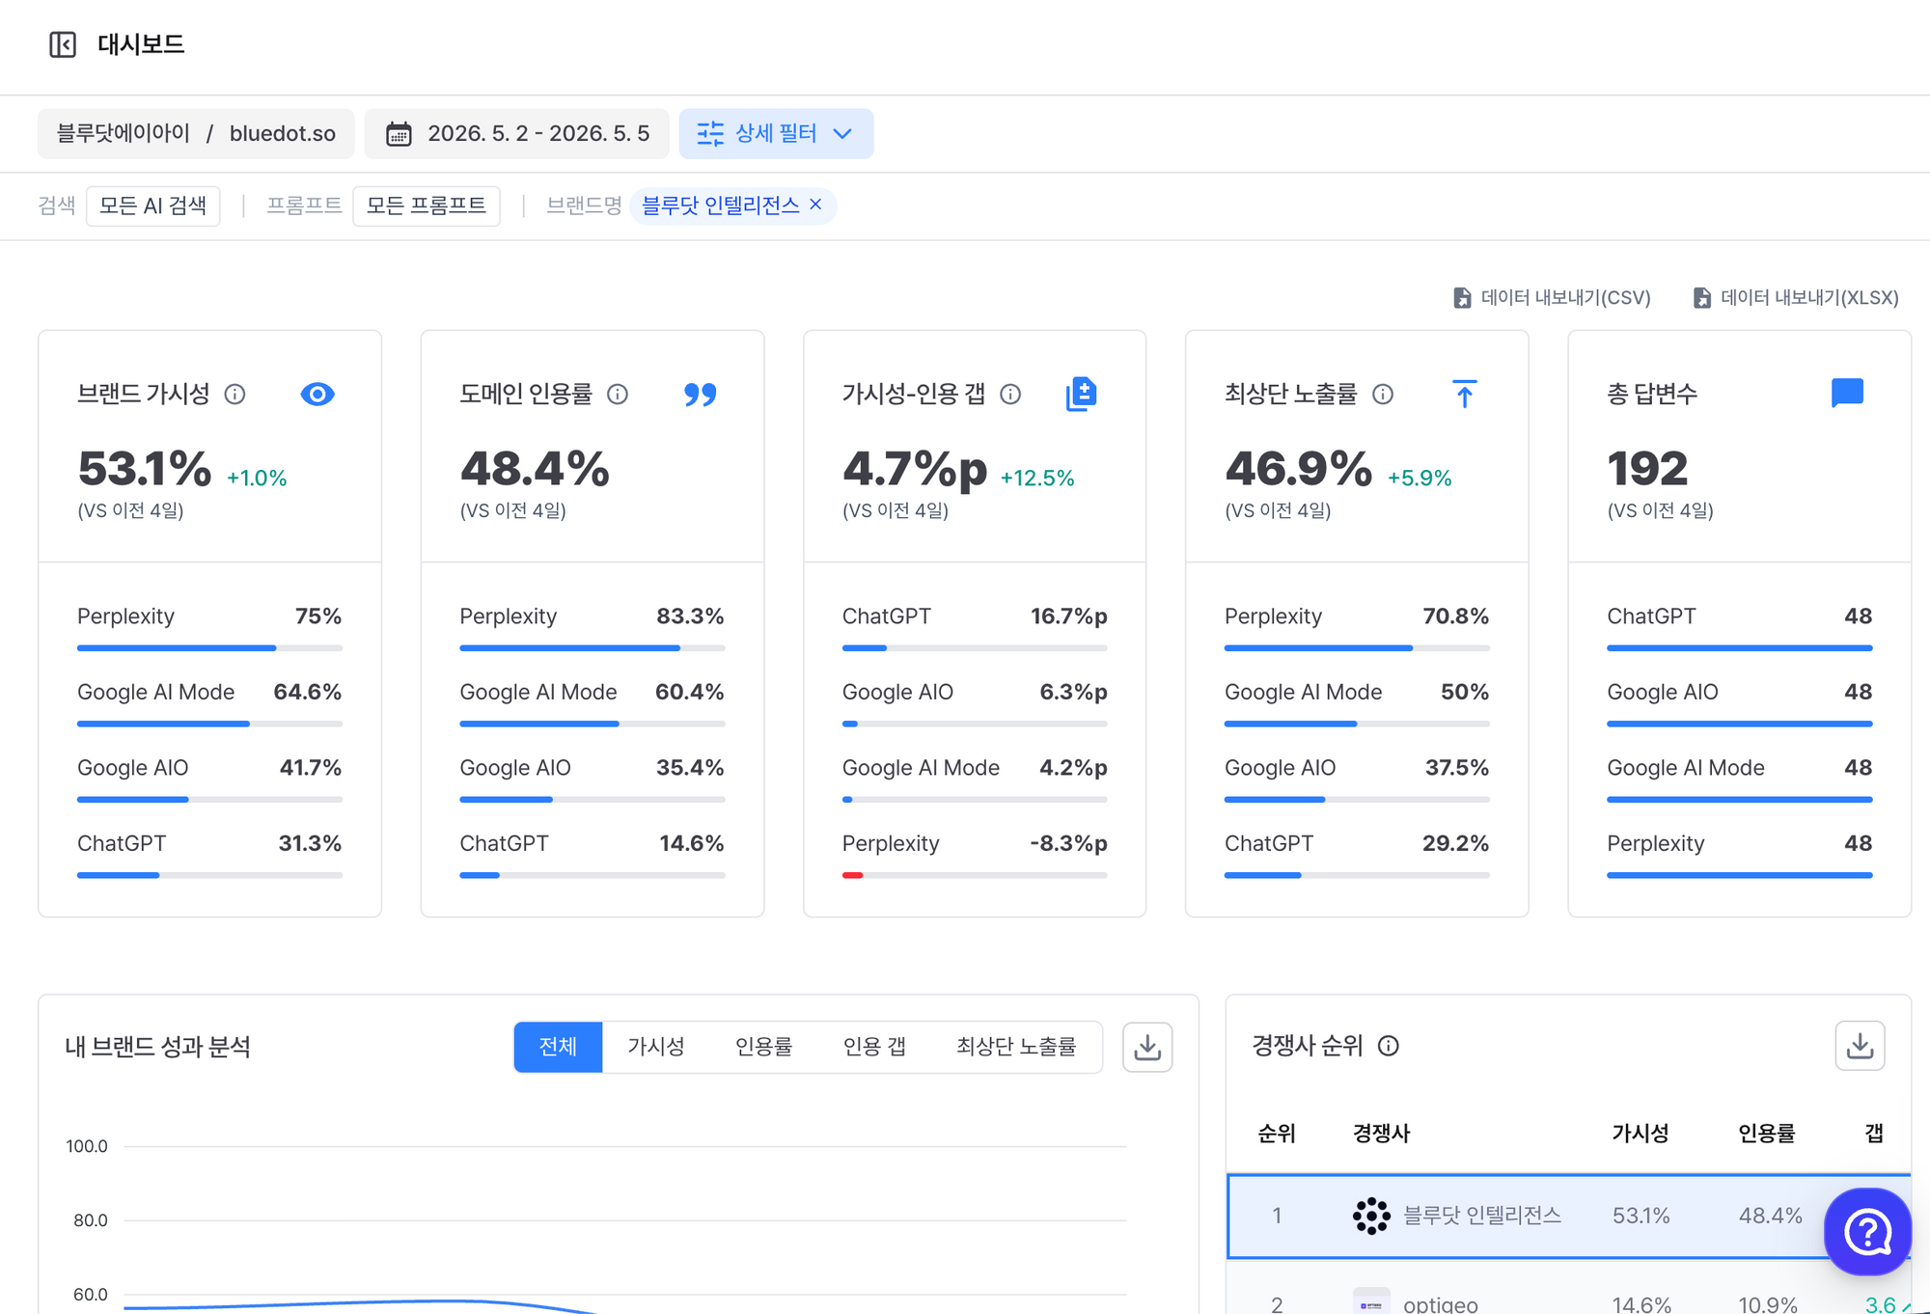Click the 48.4% domain citation value
Image resolution: width=1930 pixels, height=1314 pixels.
[535, 469]
